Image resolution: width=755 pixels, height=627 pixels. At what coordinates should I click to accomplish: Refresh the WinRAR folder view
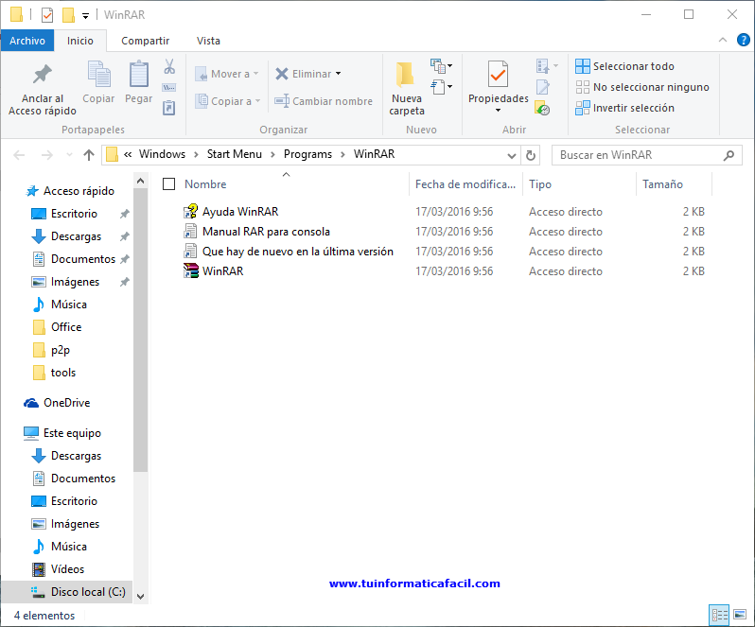(x=530, y=155)
